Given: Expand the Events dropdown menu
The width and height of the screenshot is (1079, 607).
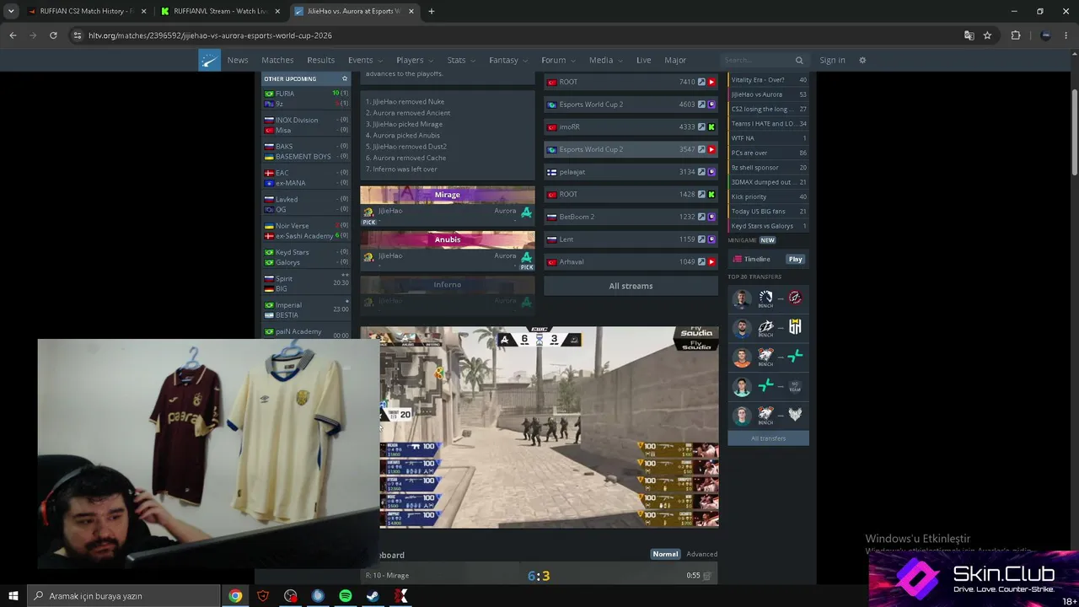Looking at the screenshot, I should pyautogui.click(x=366, y=61).
